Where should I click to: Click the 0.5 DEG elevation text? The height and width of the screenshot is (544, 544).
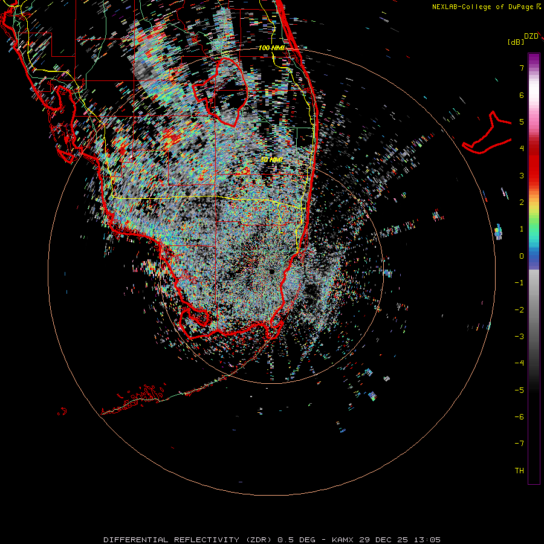[x=296, y=540]
